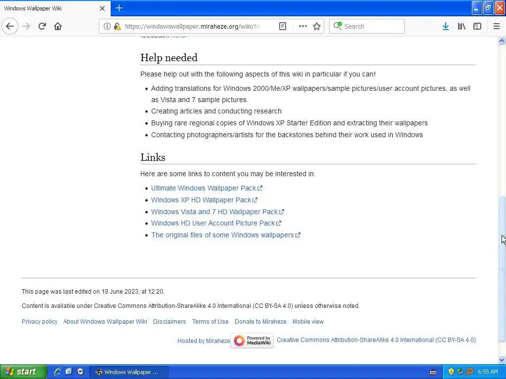Click the padlock warning security icon
This screenshot has height=379, width=506.
(x=117, y=27)
